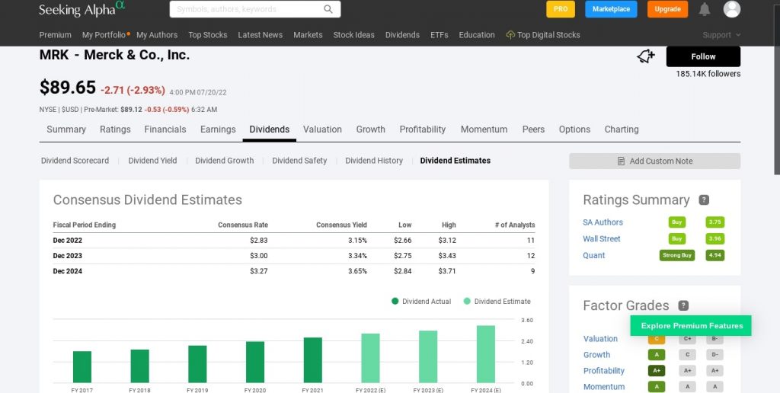This screenshot has width=780, height=393.
Task: Toggle Dividend Actual legend series
Action: [421, 302]
